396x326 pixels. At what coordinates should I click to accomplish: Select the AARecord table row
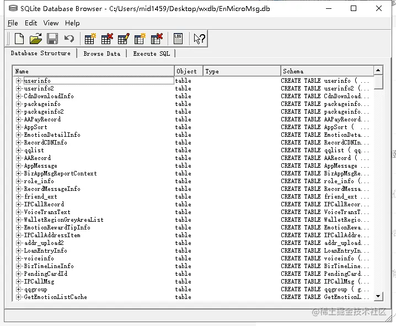tap(193, 158)
